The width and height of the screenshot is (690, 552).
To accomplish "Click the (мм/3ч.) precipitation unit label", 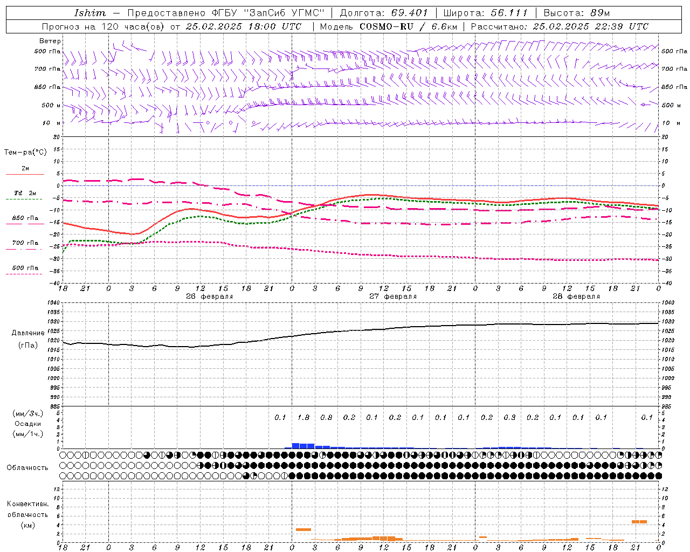I will tap(28, 413).
